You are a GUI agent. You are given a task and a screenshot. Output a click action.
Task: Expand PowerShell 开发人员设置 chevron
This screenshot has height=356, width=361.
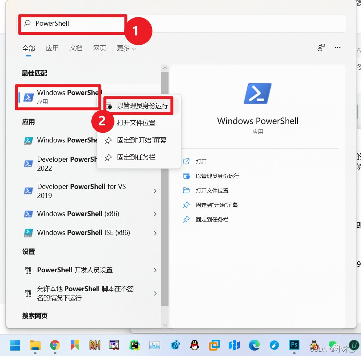click(x=155, y=270)
